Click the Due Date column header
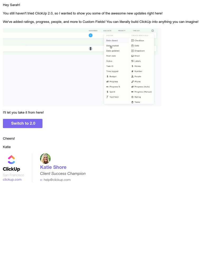Image resolution: width=211 pixels, height=263 pixels. click(x=107, y=31)
